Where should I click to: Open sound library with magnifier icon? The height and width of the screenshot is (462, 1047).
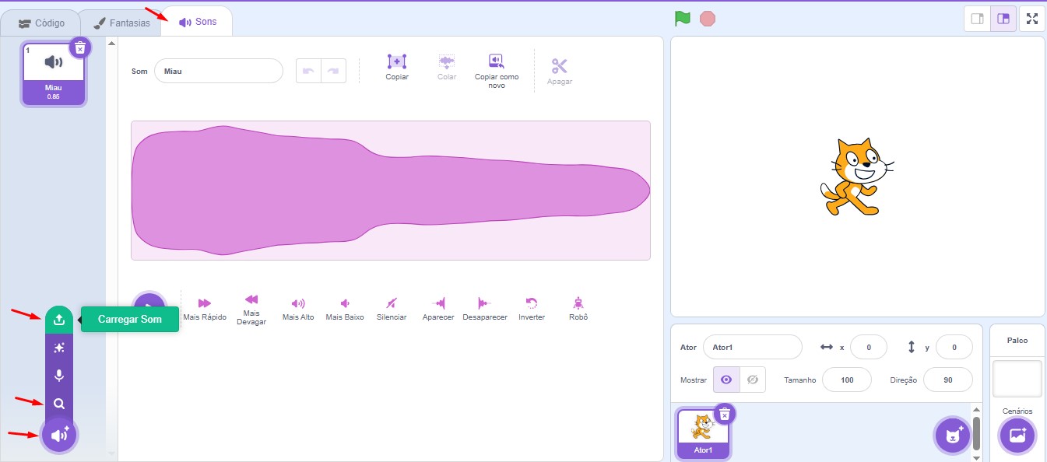click(x=59, y=404)
